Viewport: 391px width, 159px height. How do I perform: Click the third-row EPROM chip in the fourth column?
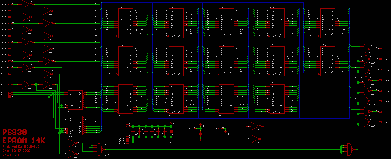pyautogui.click(x=277, y=99)
